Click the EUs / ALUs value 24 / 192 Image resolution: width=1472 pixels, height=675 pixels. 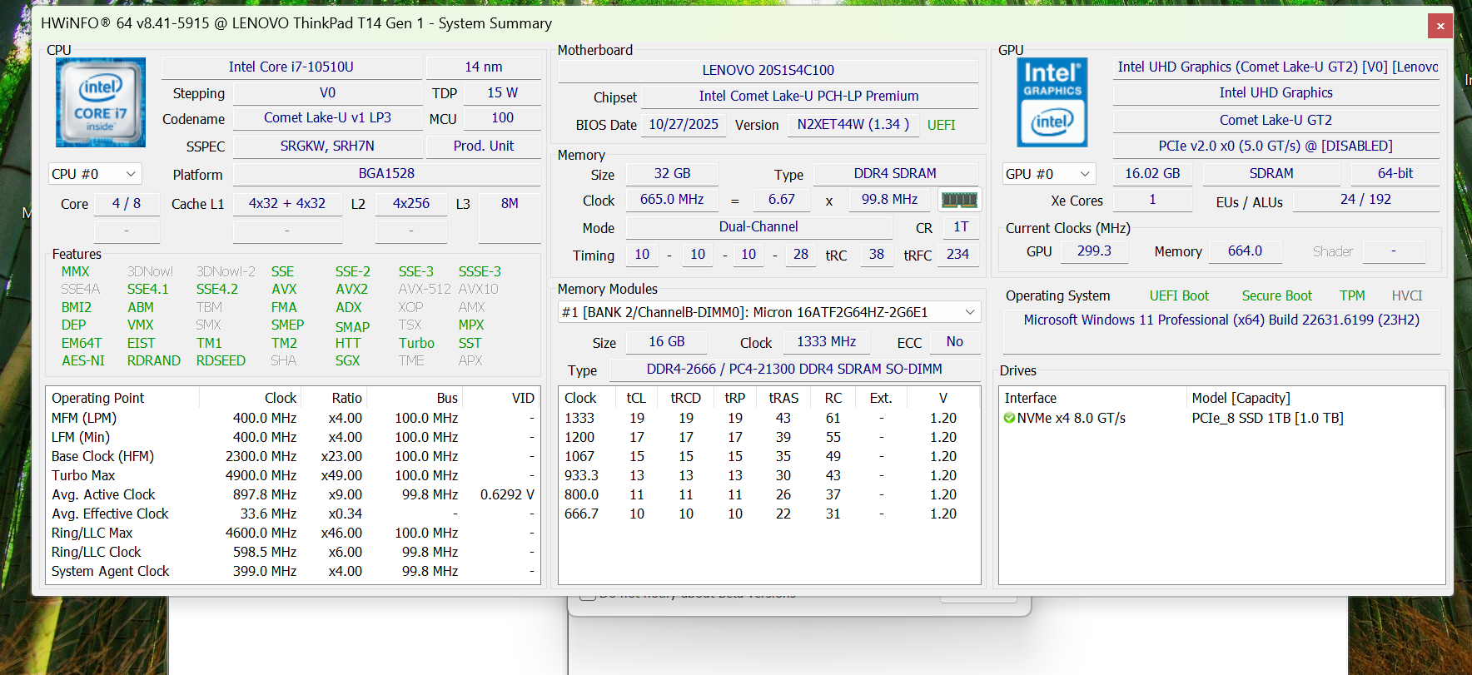[x=1365, y=199]
